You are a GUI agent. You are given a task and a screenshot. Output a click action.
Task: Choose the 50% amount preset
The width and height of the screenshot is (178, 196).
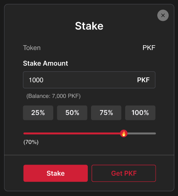click(72, 113)
